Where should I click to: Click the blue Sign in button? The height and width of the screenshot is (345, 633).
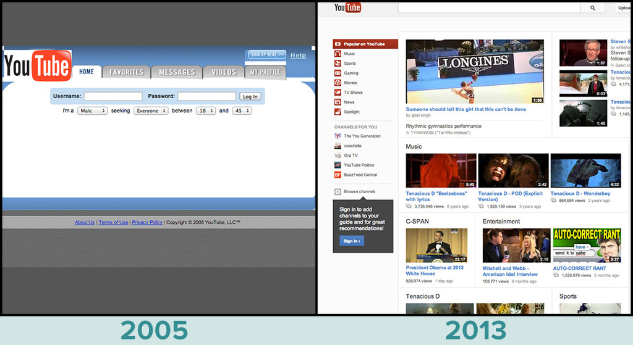[352, 241]
